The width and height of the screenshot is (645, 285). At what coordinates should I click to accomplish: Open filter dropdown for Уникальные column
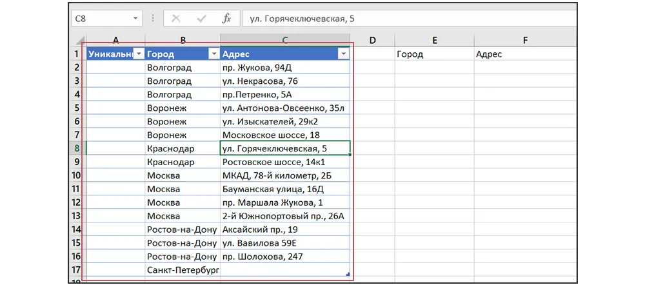138,54
